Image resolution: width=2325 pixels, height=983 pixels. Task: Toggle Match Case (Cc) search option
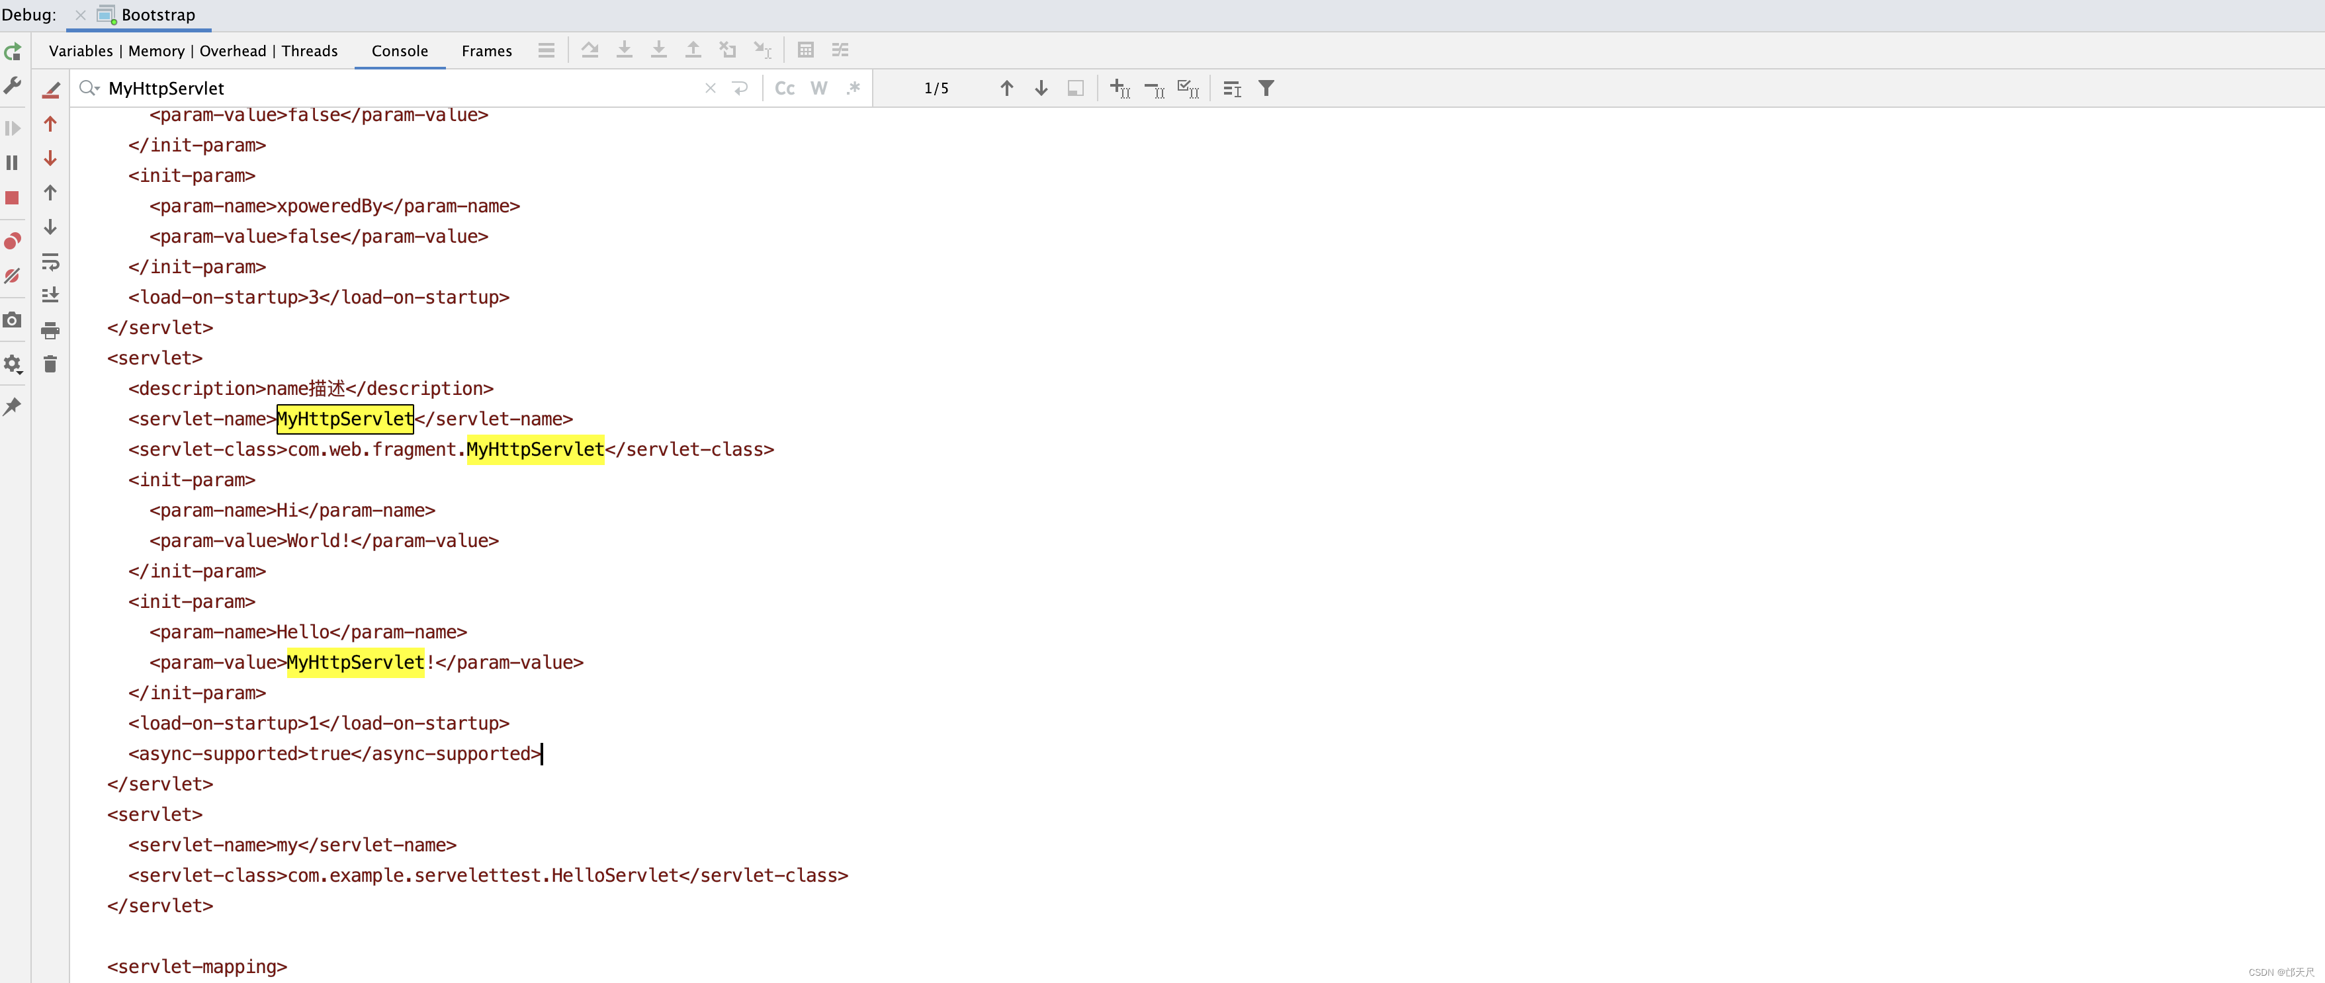tap(784, 89)
